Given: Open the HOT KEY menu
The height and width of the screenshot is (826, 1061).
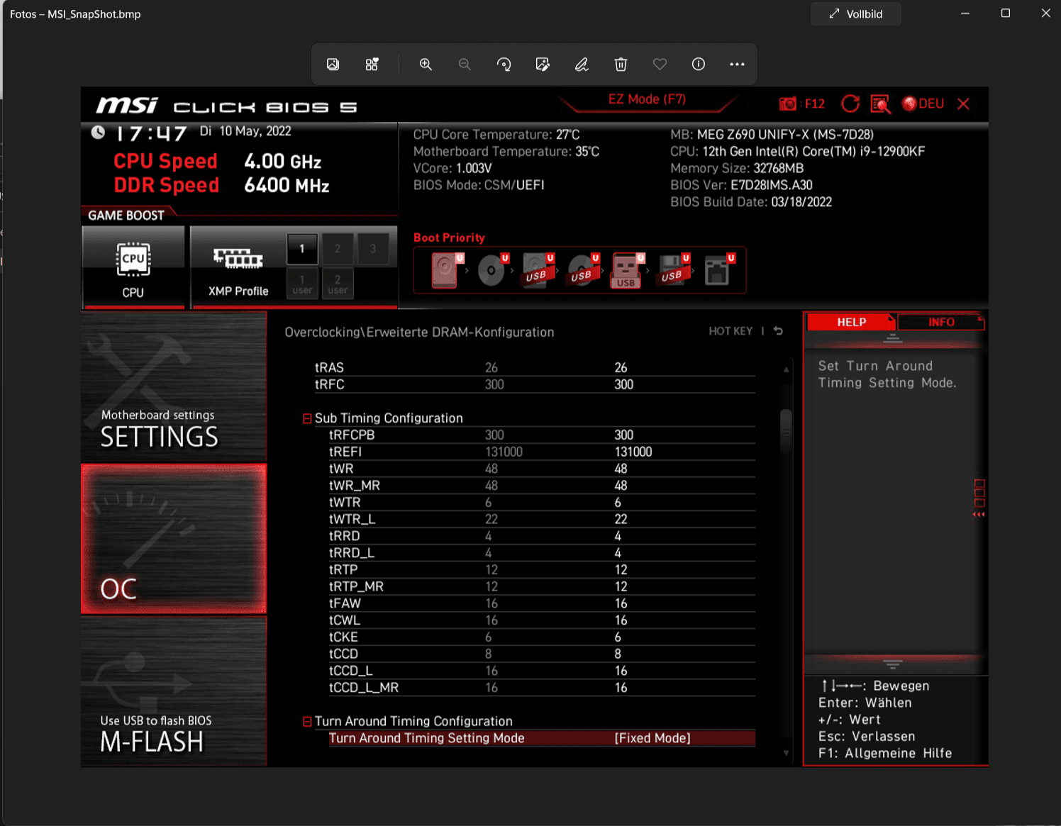Looking at the screenshot, I should coord(731,331).
